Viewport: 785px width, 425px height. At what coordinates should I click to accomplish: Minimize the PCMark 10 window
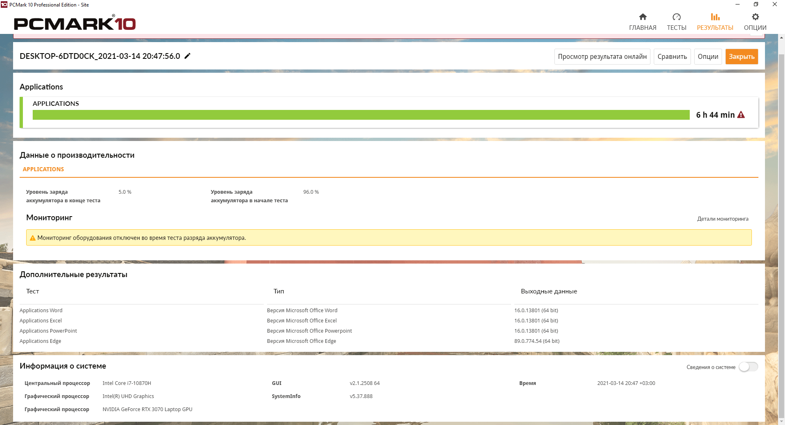tap(738, 4)
